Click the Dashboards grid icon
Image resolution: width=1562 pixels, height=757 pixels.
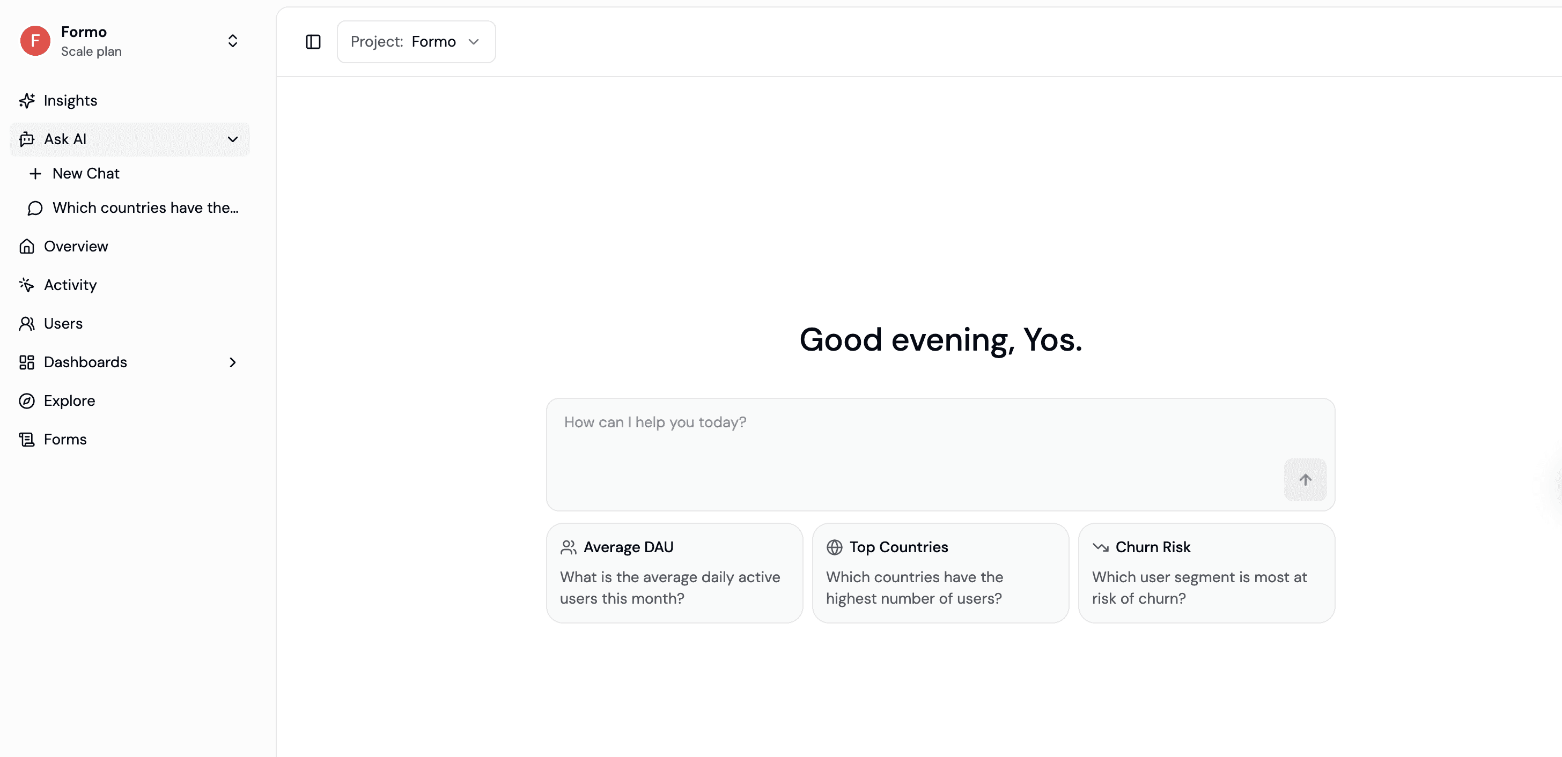click(x=27, y=362)
